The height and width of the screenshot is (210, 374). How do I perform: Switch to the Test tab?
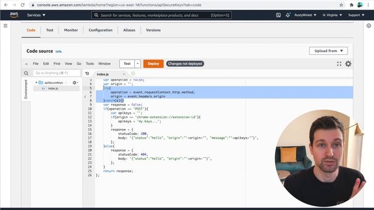coord(50,30)
